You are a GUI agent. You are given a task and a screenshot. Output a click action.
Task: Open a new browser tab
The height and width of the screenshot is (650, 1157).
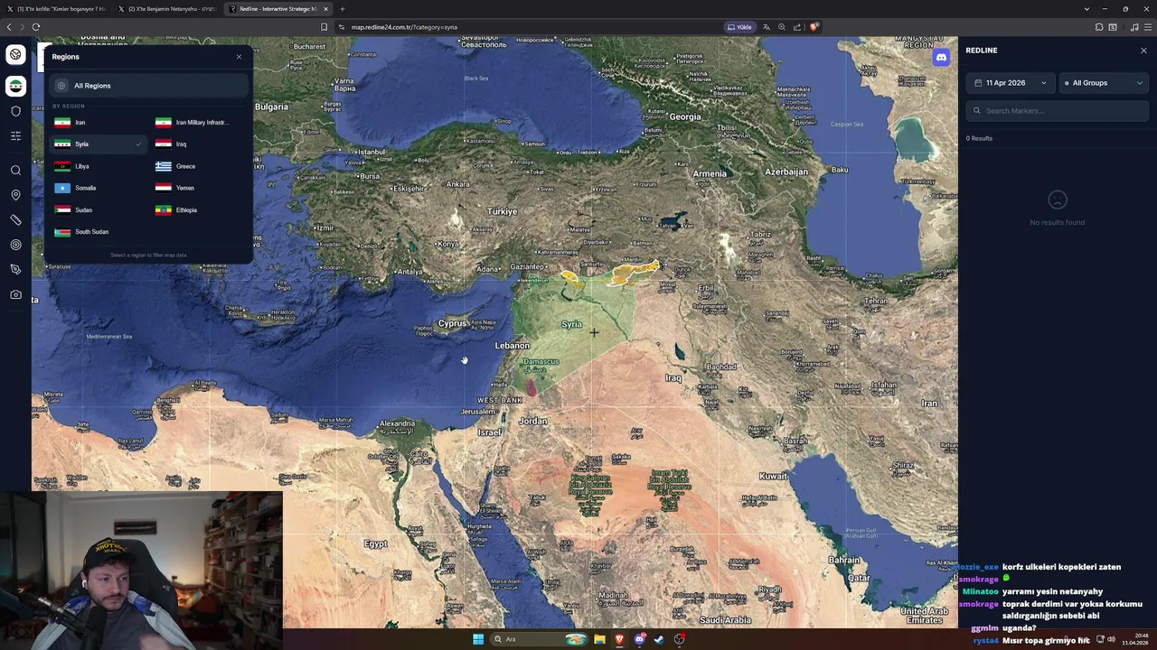click(x=343, y=9)
